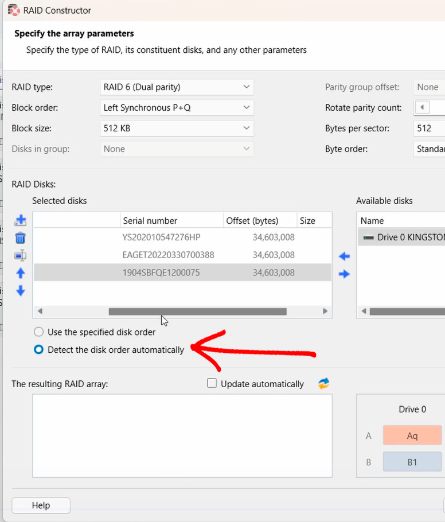Image resolution: width=445 pixels, height=522 pixels.
Task: Click the trash icon to remove disk
Action: pyautogui.click(x=20, y=238)
